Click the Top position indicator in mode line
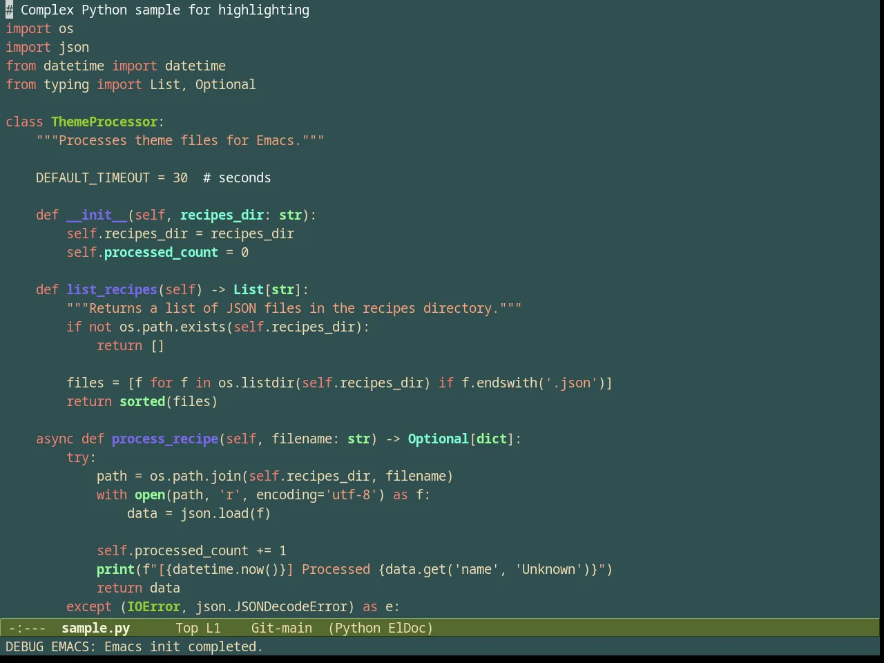This screenshot has height=663, width=884. [x=186, y=628]
